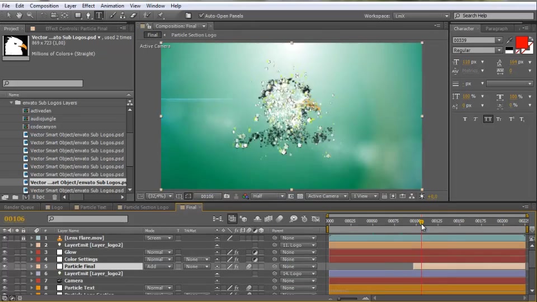The image size is (537, 302).
Task: Click the All Caps TT button
Action: (x=488, y=119)
